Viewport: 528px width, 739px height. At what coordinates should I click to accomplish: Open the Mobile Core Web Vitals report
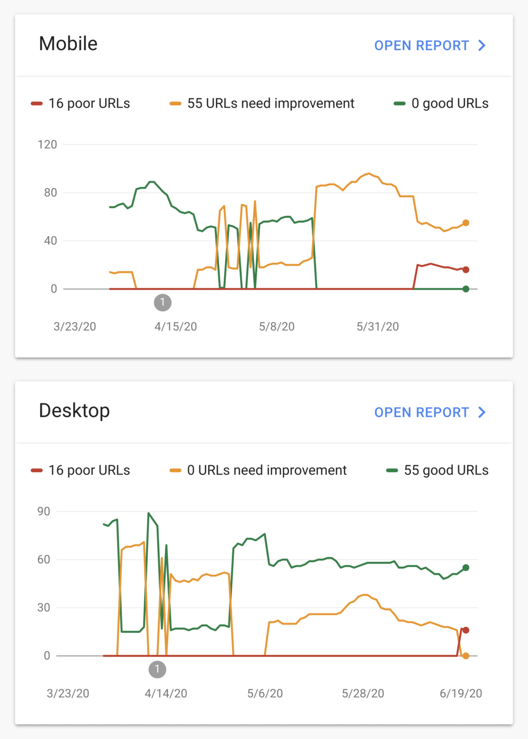(x=422, y=45)
